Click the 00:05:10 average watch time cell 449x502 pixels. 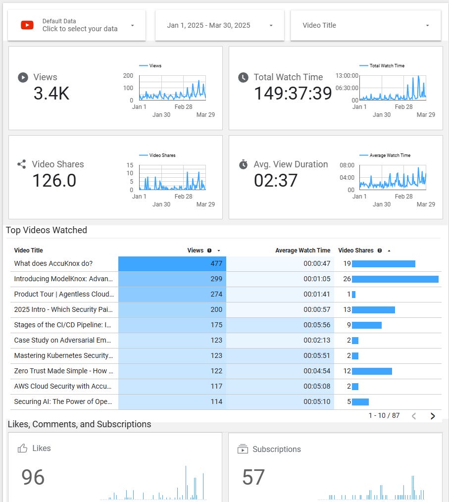coord(280,402)
